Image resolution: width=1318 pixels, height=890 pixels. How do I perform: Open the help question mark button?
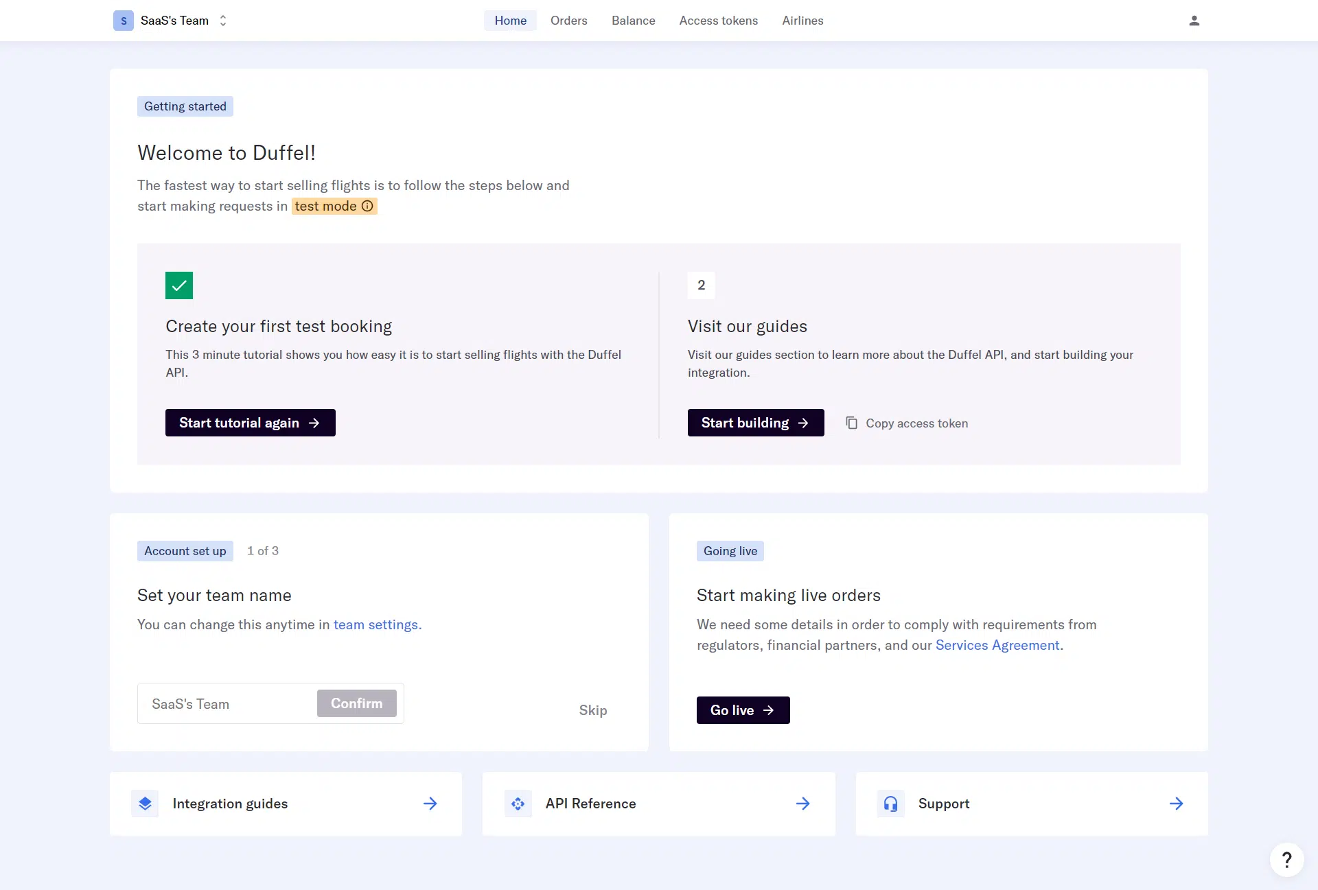coord(1287,860)
